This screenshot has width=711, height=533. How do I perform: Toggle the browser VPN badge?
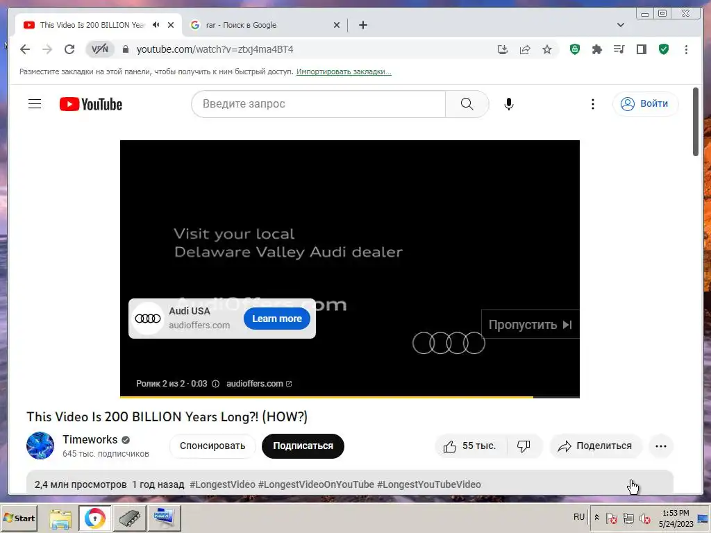100,49
